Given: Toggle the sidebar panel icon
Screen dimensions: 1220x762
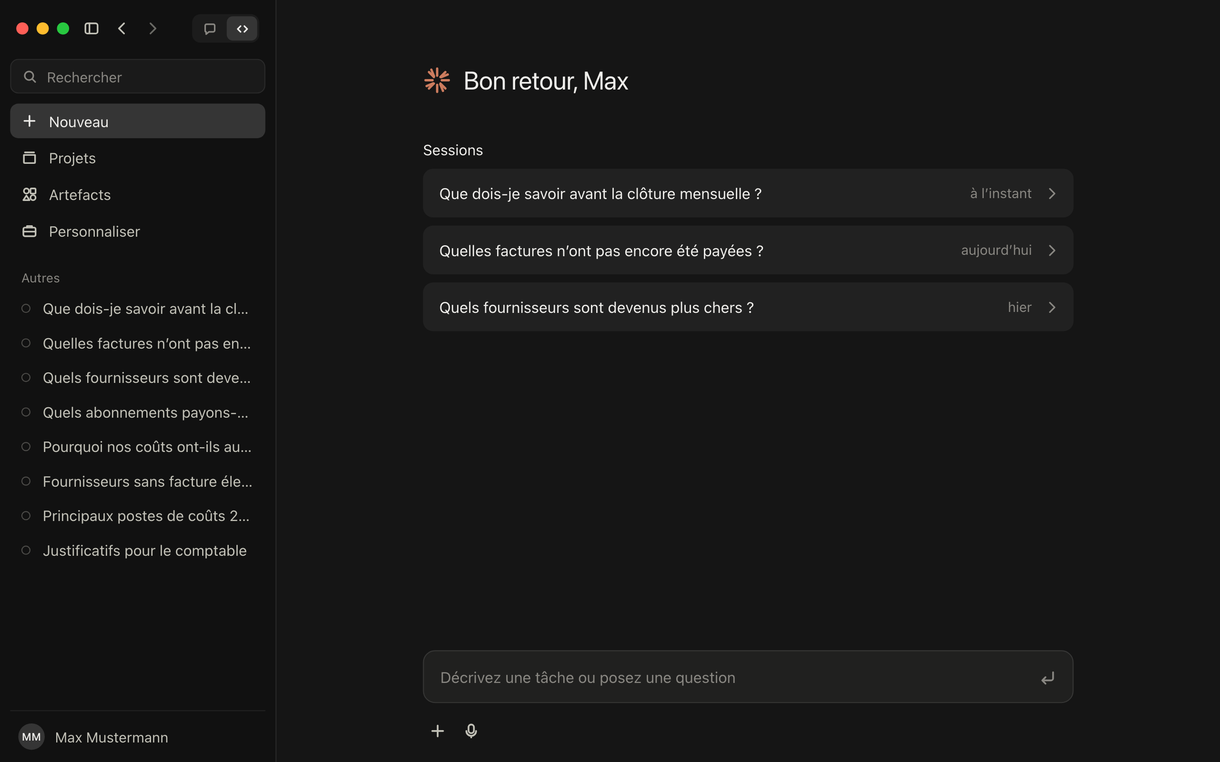Looking at the screenshot, I should click(91, 29).
